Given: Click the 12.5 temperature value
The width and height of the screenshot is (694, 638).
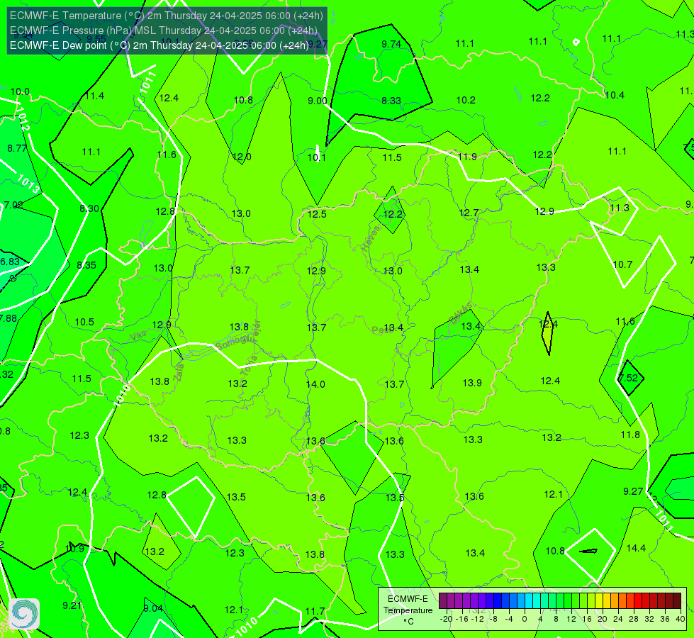Looking at the screenshot, I should point(317,214).
